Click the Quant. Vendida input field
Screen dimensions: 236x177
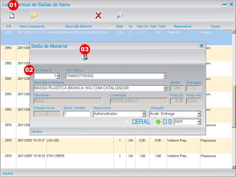77,114
